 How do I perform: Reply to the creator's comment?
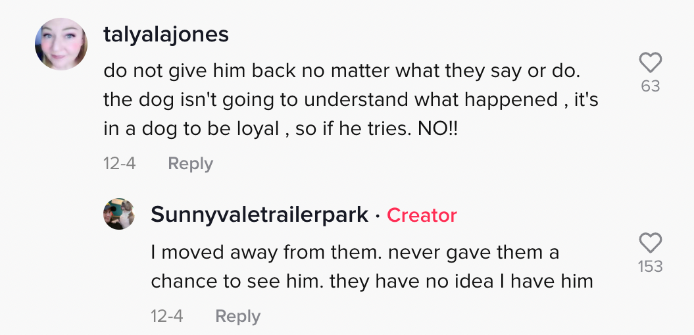(x=237, y=316)
